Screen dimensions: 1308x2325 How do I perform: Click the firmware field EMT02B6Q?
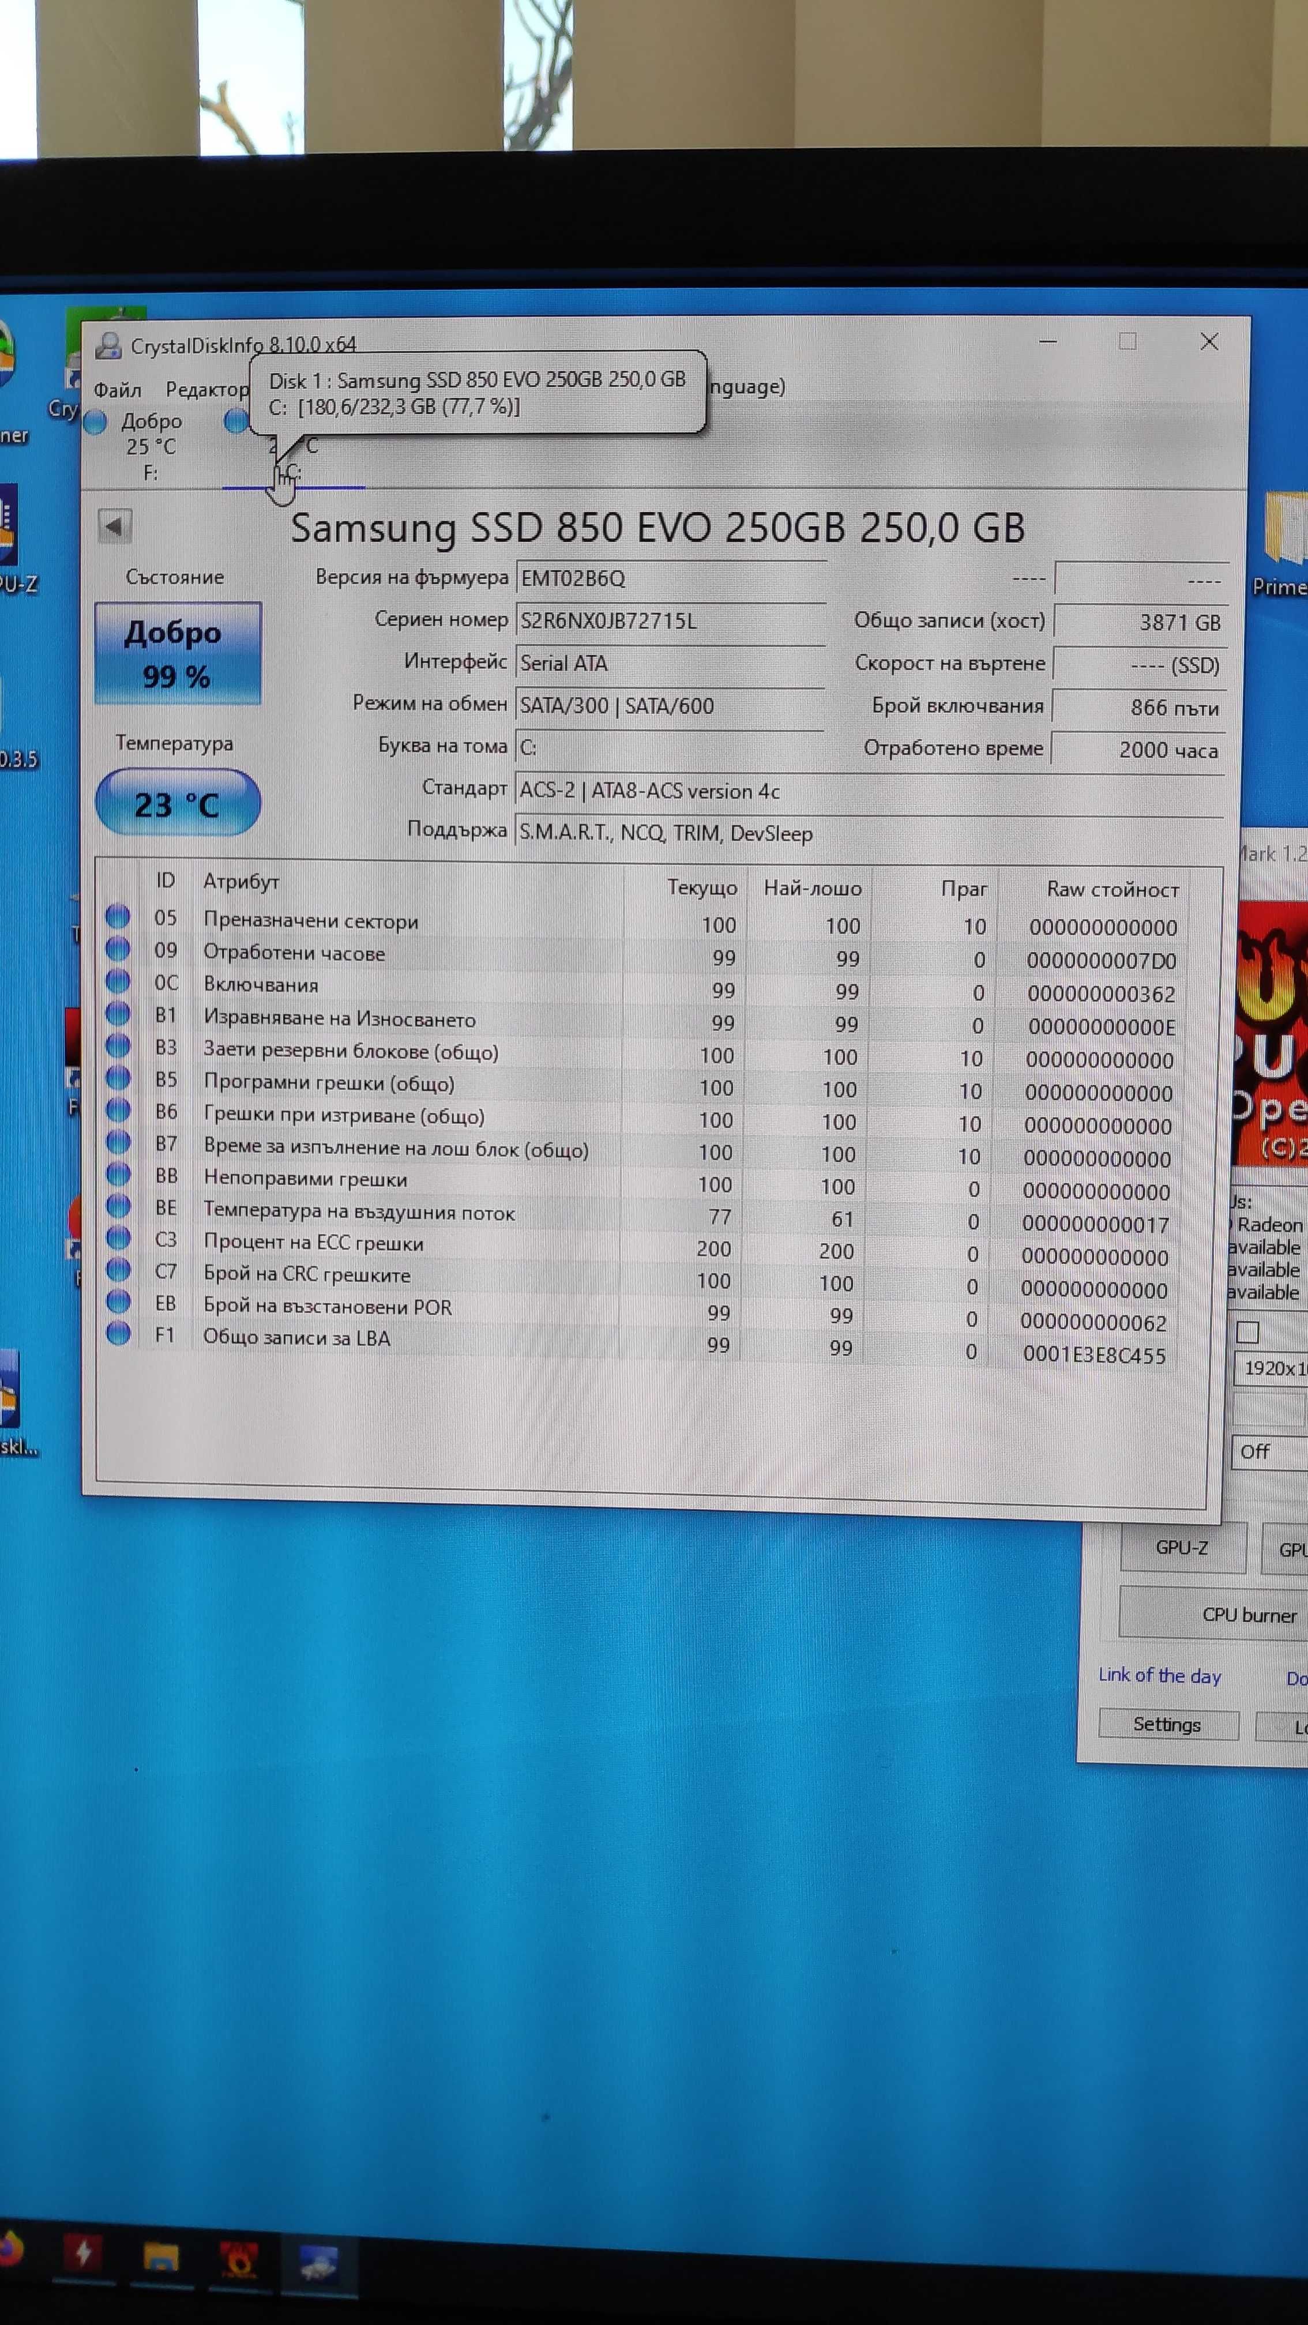(x=671, y=578)
